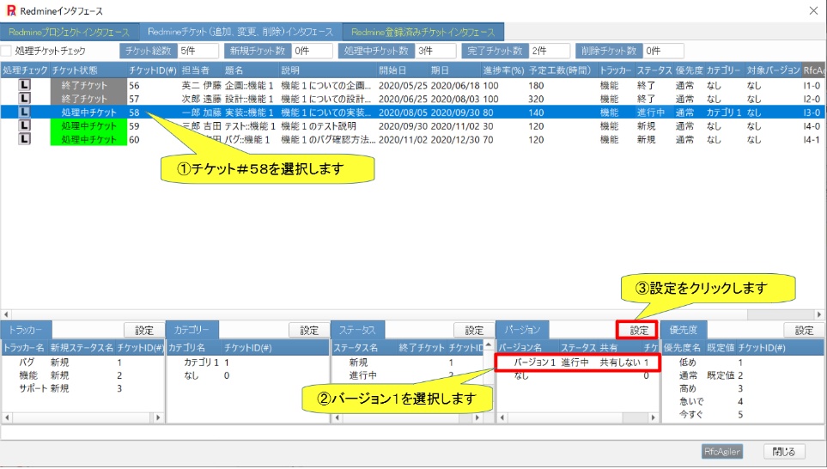Select サポート row in tracker list
This screenshot has height=469, width=827.
82,387
